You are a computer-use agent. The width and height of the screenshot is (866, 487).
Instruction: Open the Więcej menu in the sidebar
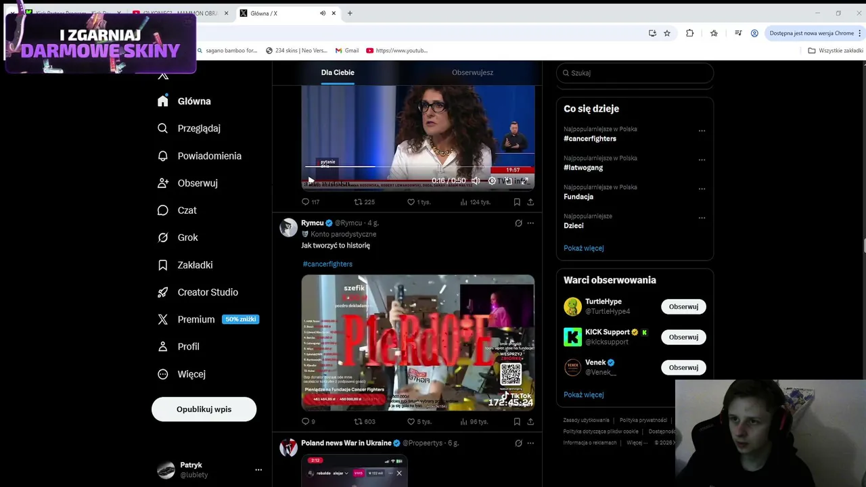click(x=181, y=374)
